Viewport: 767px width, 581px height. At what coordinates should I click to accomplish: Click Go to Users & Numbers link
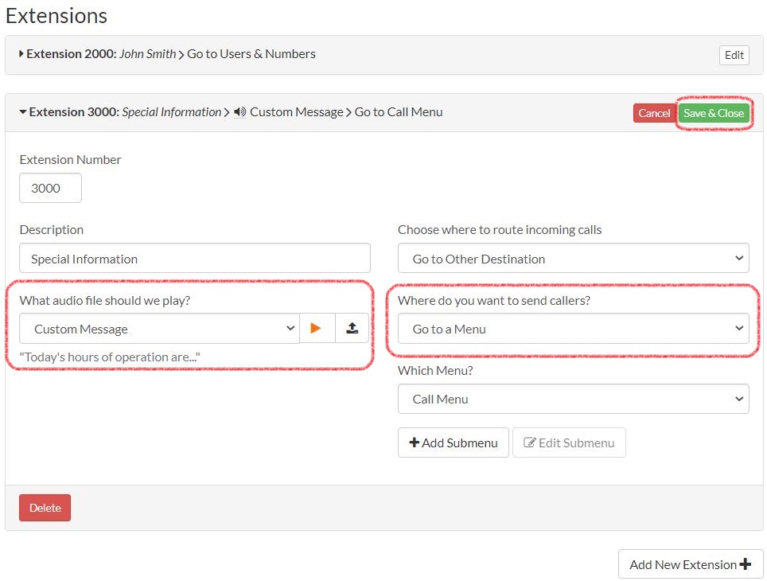click(251, 53)
